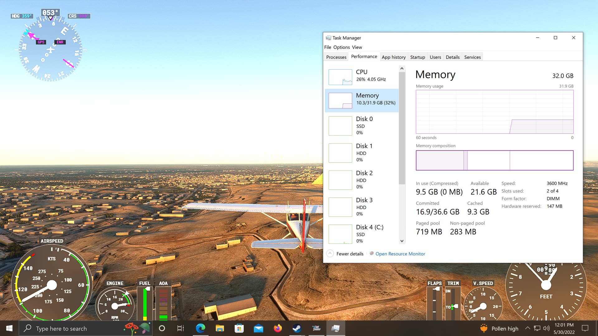Click the sidebar scrollbar thumb
Image resolution: width=598 pixels, height=336 pixels.
tap(402, 128)
